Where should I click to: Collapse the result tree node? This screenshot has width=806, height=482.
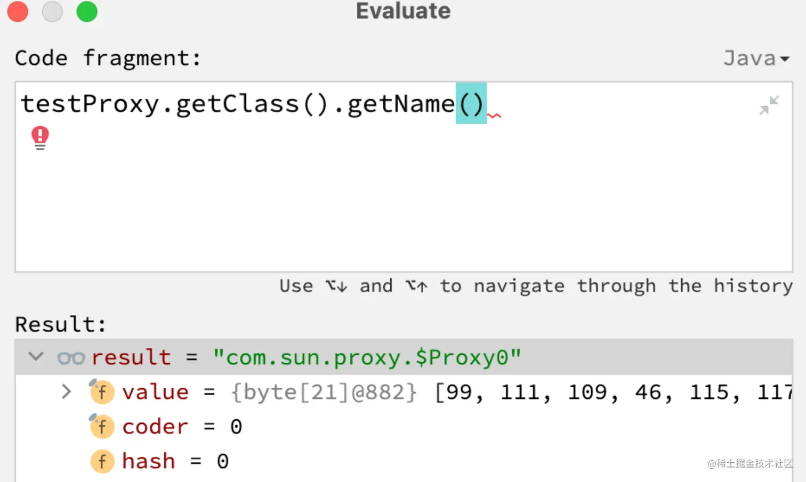coord(36,357)
